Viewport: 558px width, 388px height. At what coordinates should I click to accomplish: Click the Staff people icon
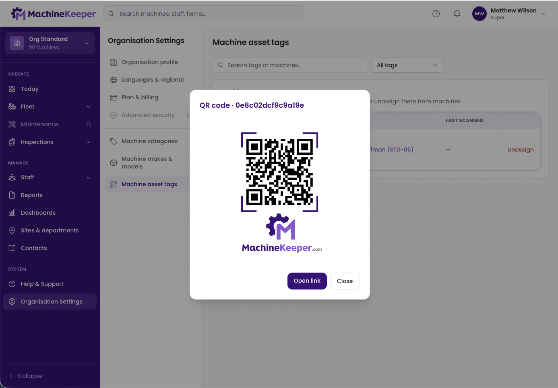point(12,177)
